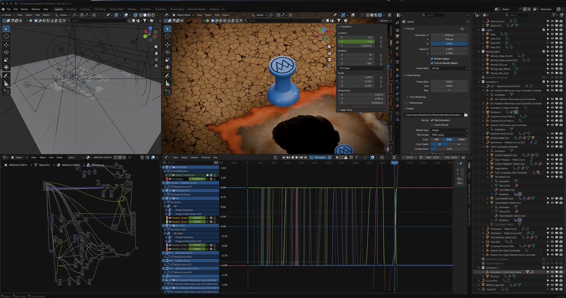The height and width of the screenshot is (298, 566).
Task: Switch to the Geometry Nodes workspace tab
Action: [x=197, y=9]
